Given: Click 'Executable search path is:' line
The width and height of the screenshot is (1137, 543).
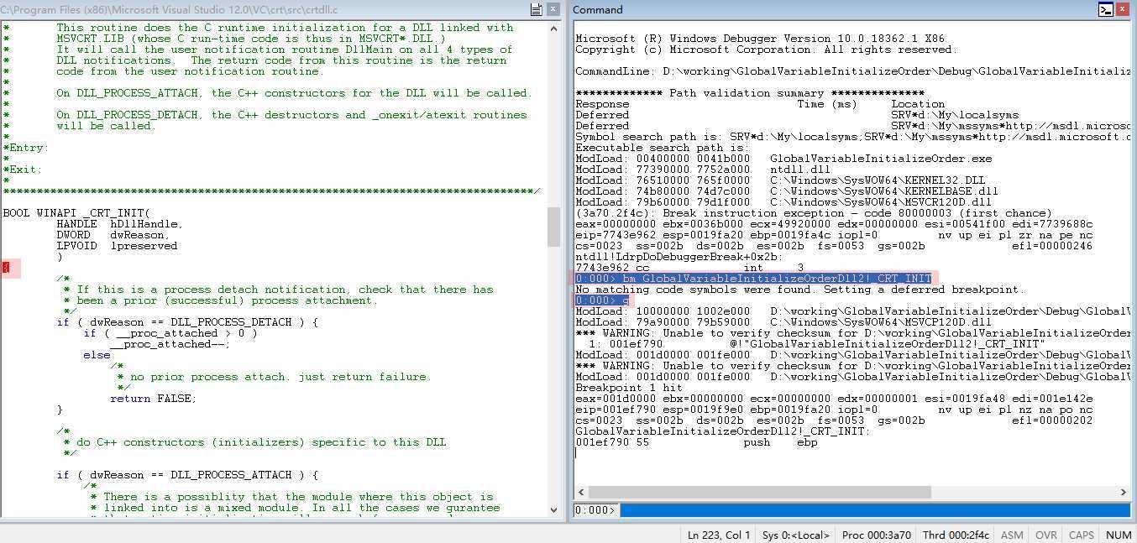Looking at the screenshot, I should (x=663, y=148).
